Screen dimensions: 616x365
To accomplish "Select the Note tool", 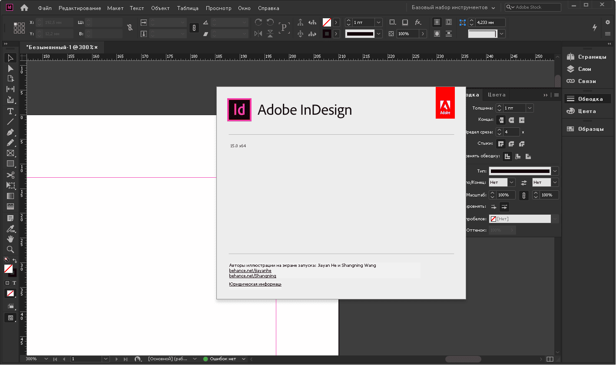I will (10, 218).
